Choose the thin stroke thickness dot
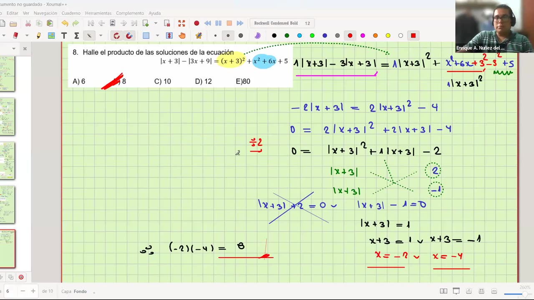 click(215, 36)
